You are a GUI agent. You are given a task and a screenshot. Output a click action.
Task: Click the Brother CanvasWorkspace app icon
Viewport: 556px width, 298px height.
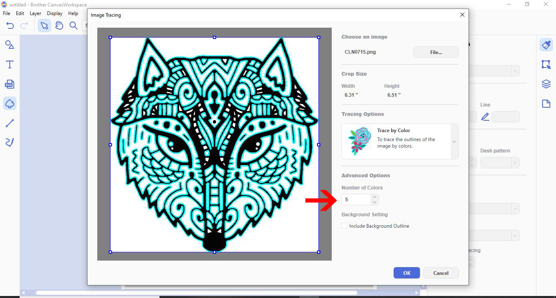[x=4, y=4]
